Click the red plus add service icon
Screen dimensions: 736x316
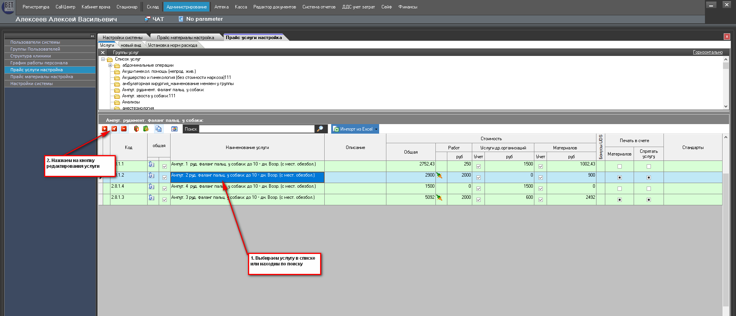point(105,129)
